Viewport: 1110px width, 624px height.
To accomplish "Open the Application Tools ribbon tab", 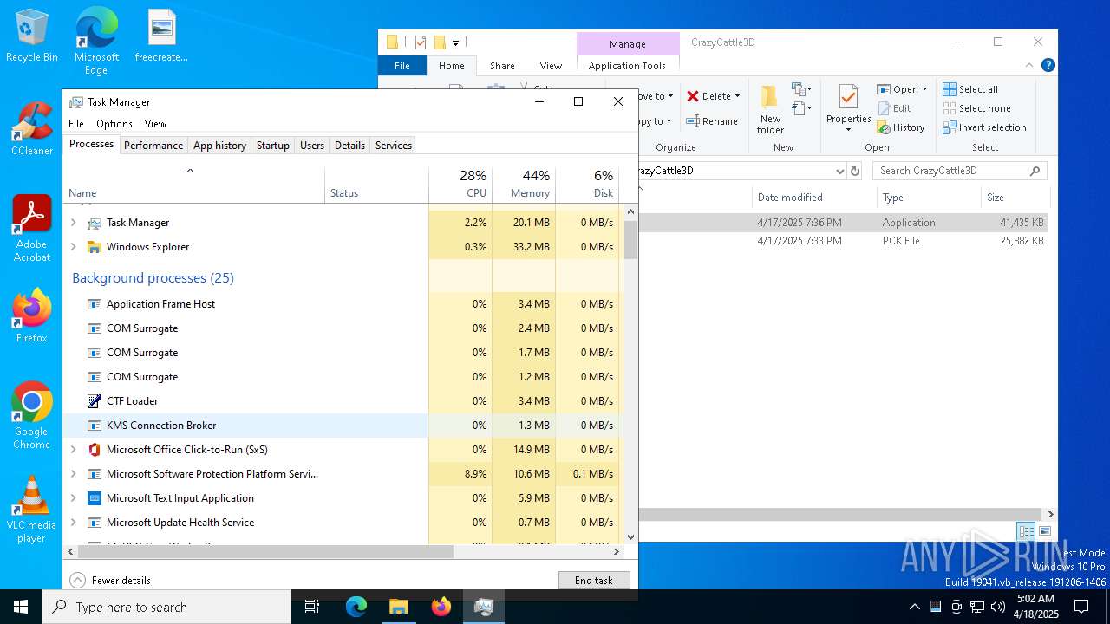I will (627, 66).
